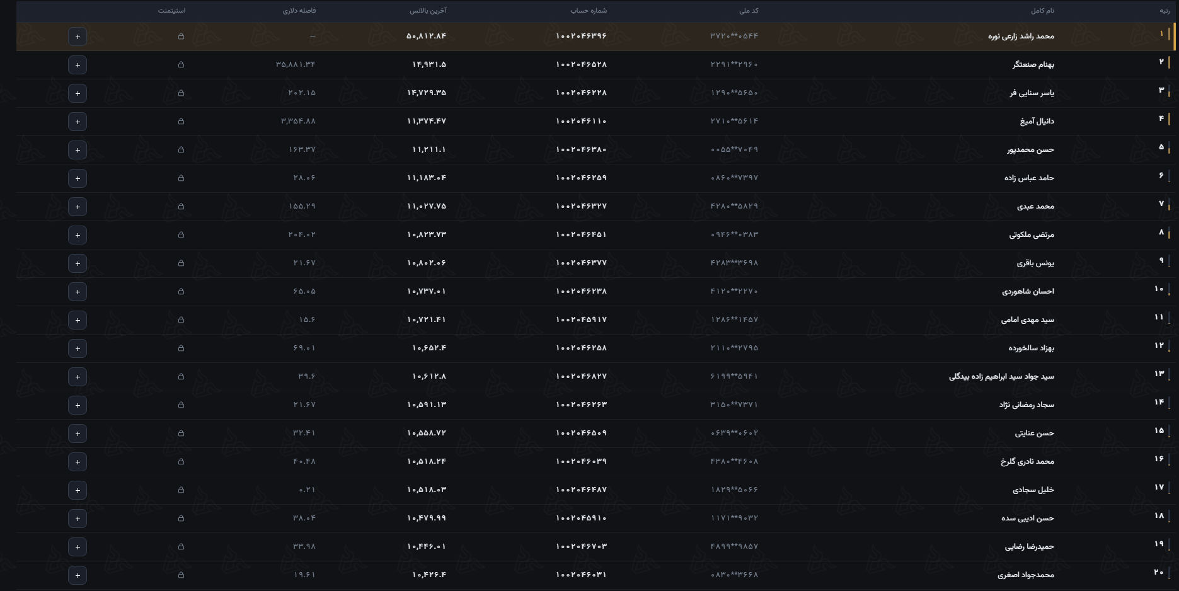Image resolution: width=1179 pixels, height=591 pixels.
Task: Open the locked statement for بهنام صنعتگر
Action: [x=181, y=65]
